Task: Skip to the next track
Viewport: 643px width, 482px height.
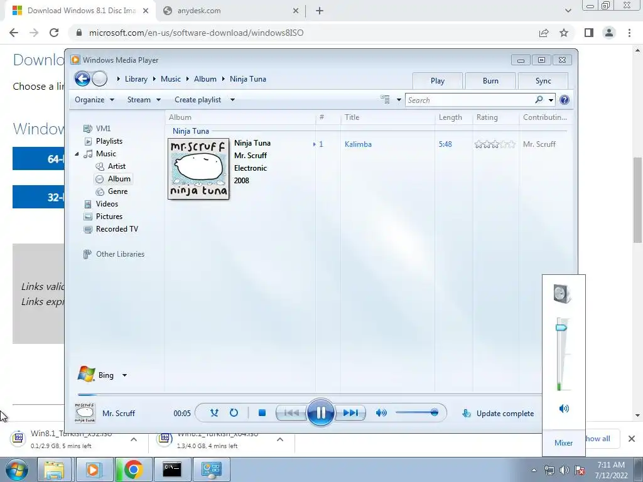Action: pyautogui.click(x=350, y=413)
